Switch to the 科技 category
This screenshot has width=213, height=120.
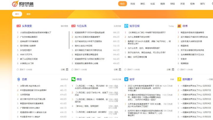pos(133,4)
